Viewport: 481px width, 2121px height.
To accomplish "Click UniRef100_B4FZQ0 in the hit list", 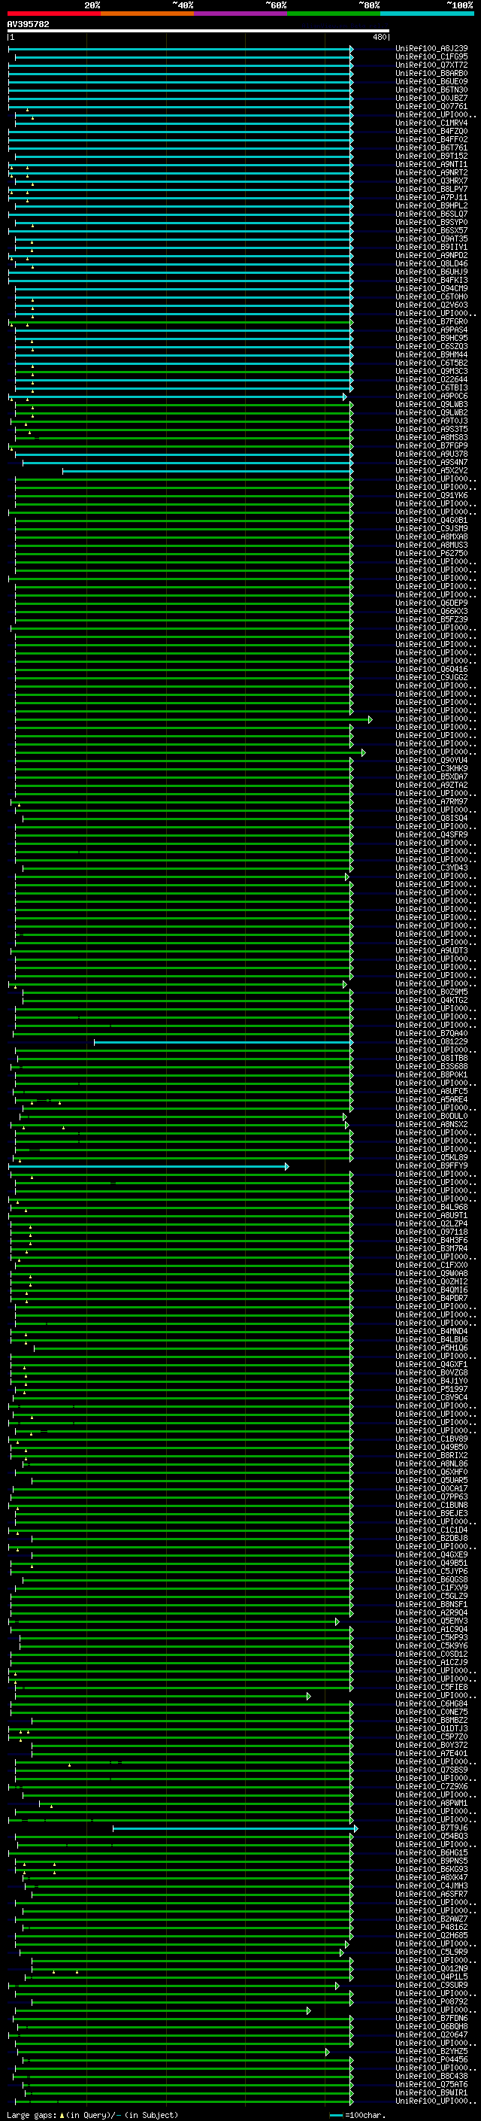I will click(x=431, y=131).
